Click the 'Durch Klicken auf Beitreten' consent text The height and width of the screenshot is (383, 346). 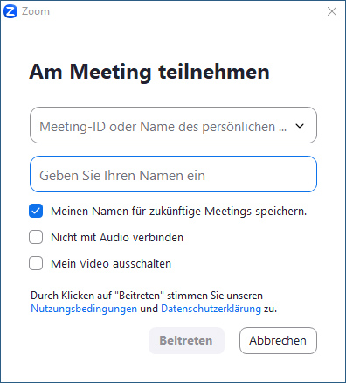tap(147, 296)
